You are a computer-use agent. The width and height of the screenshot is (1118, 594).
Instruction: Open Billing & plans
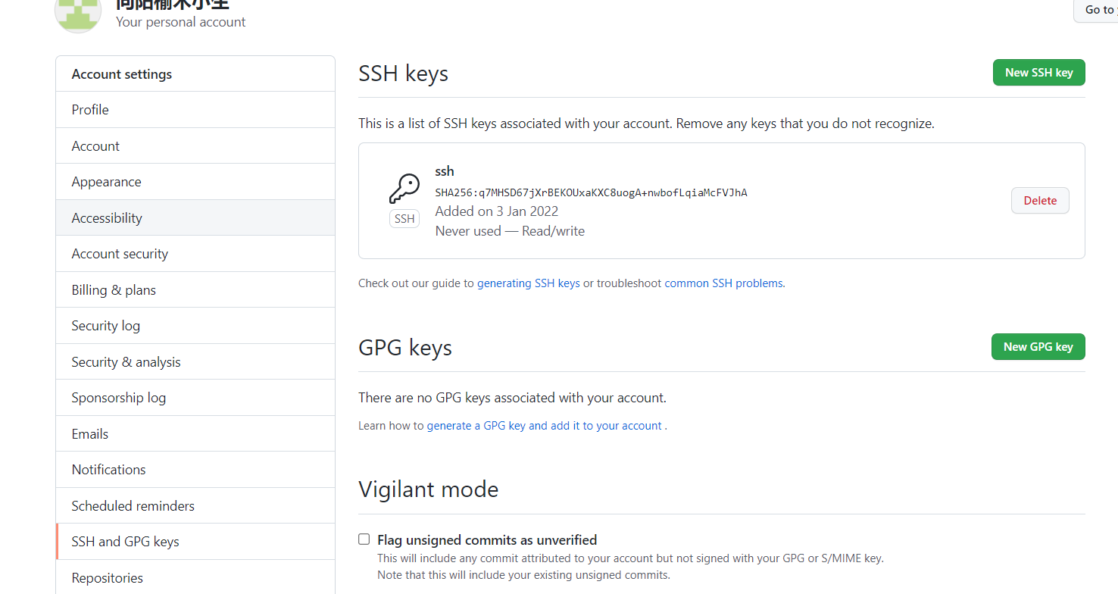tap(114, 290)
